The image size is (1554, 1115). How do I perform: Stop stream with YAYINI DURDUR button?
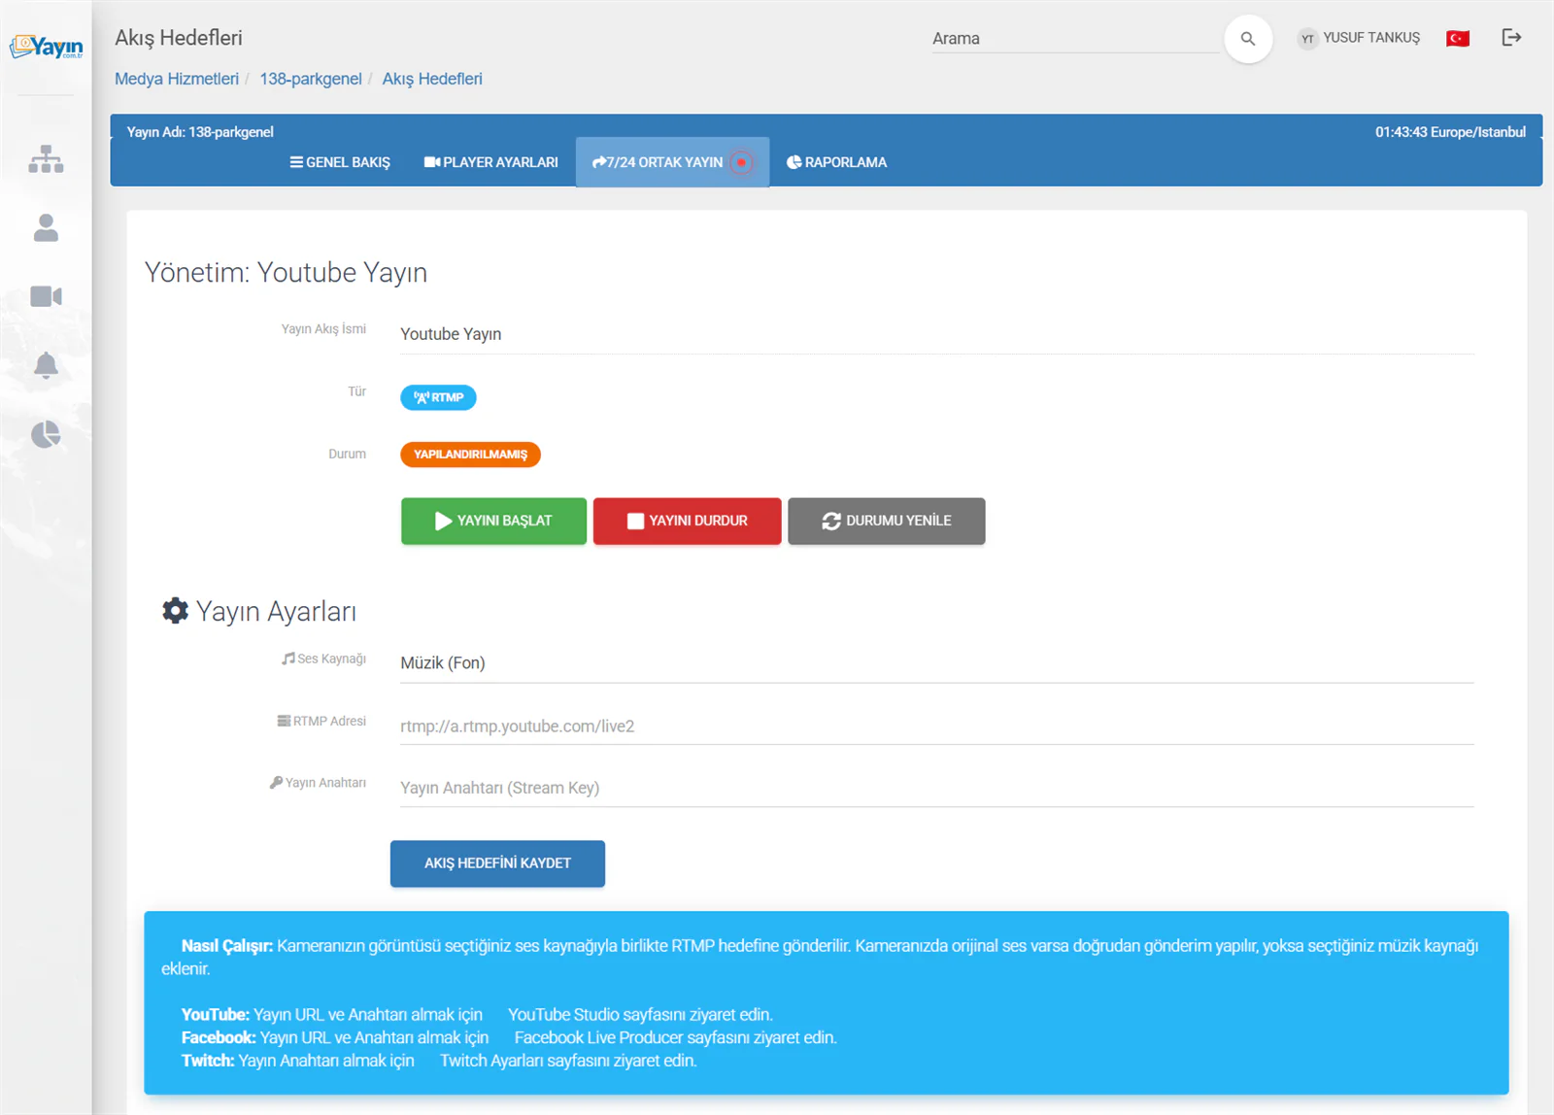[x=687, y=522]
